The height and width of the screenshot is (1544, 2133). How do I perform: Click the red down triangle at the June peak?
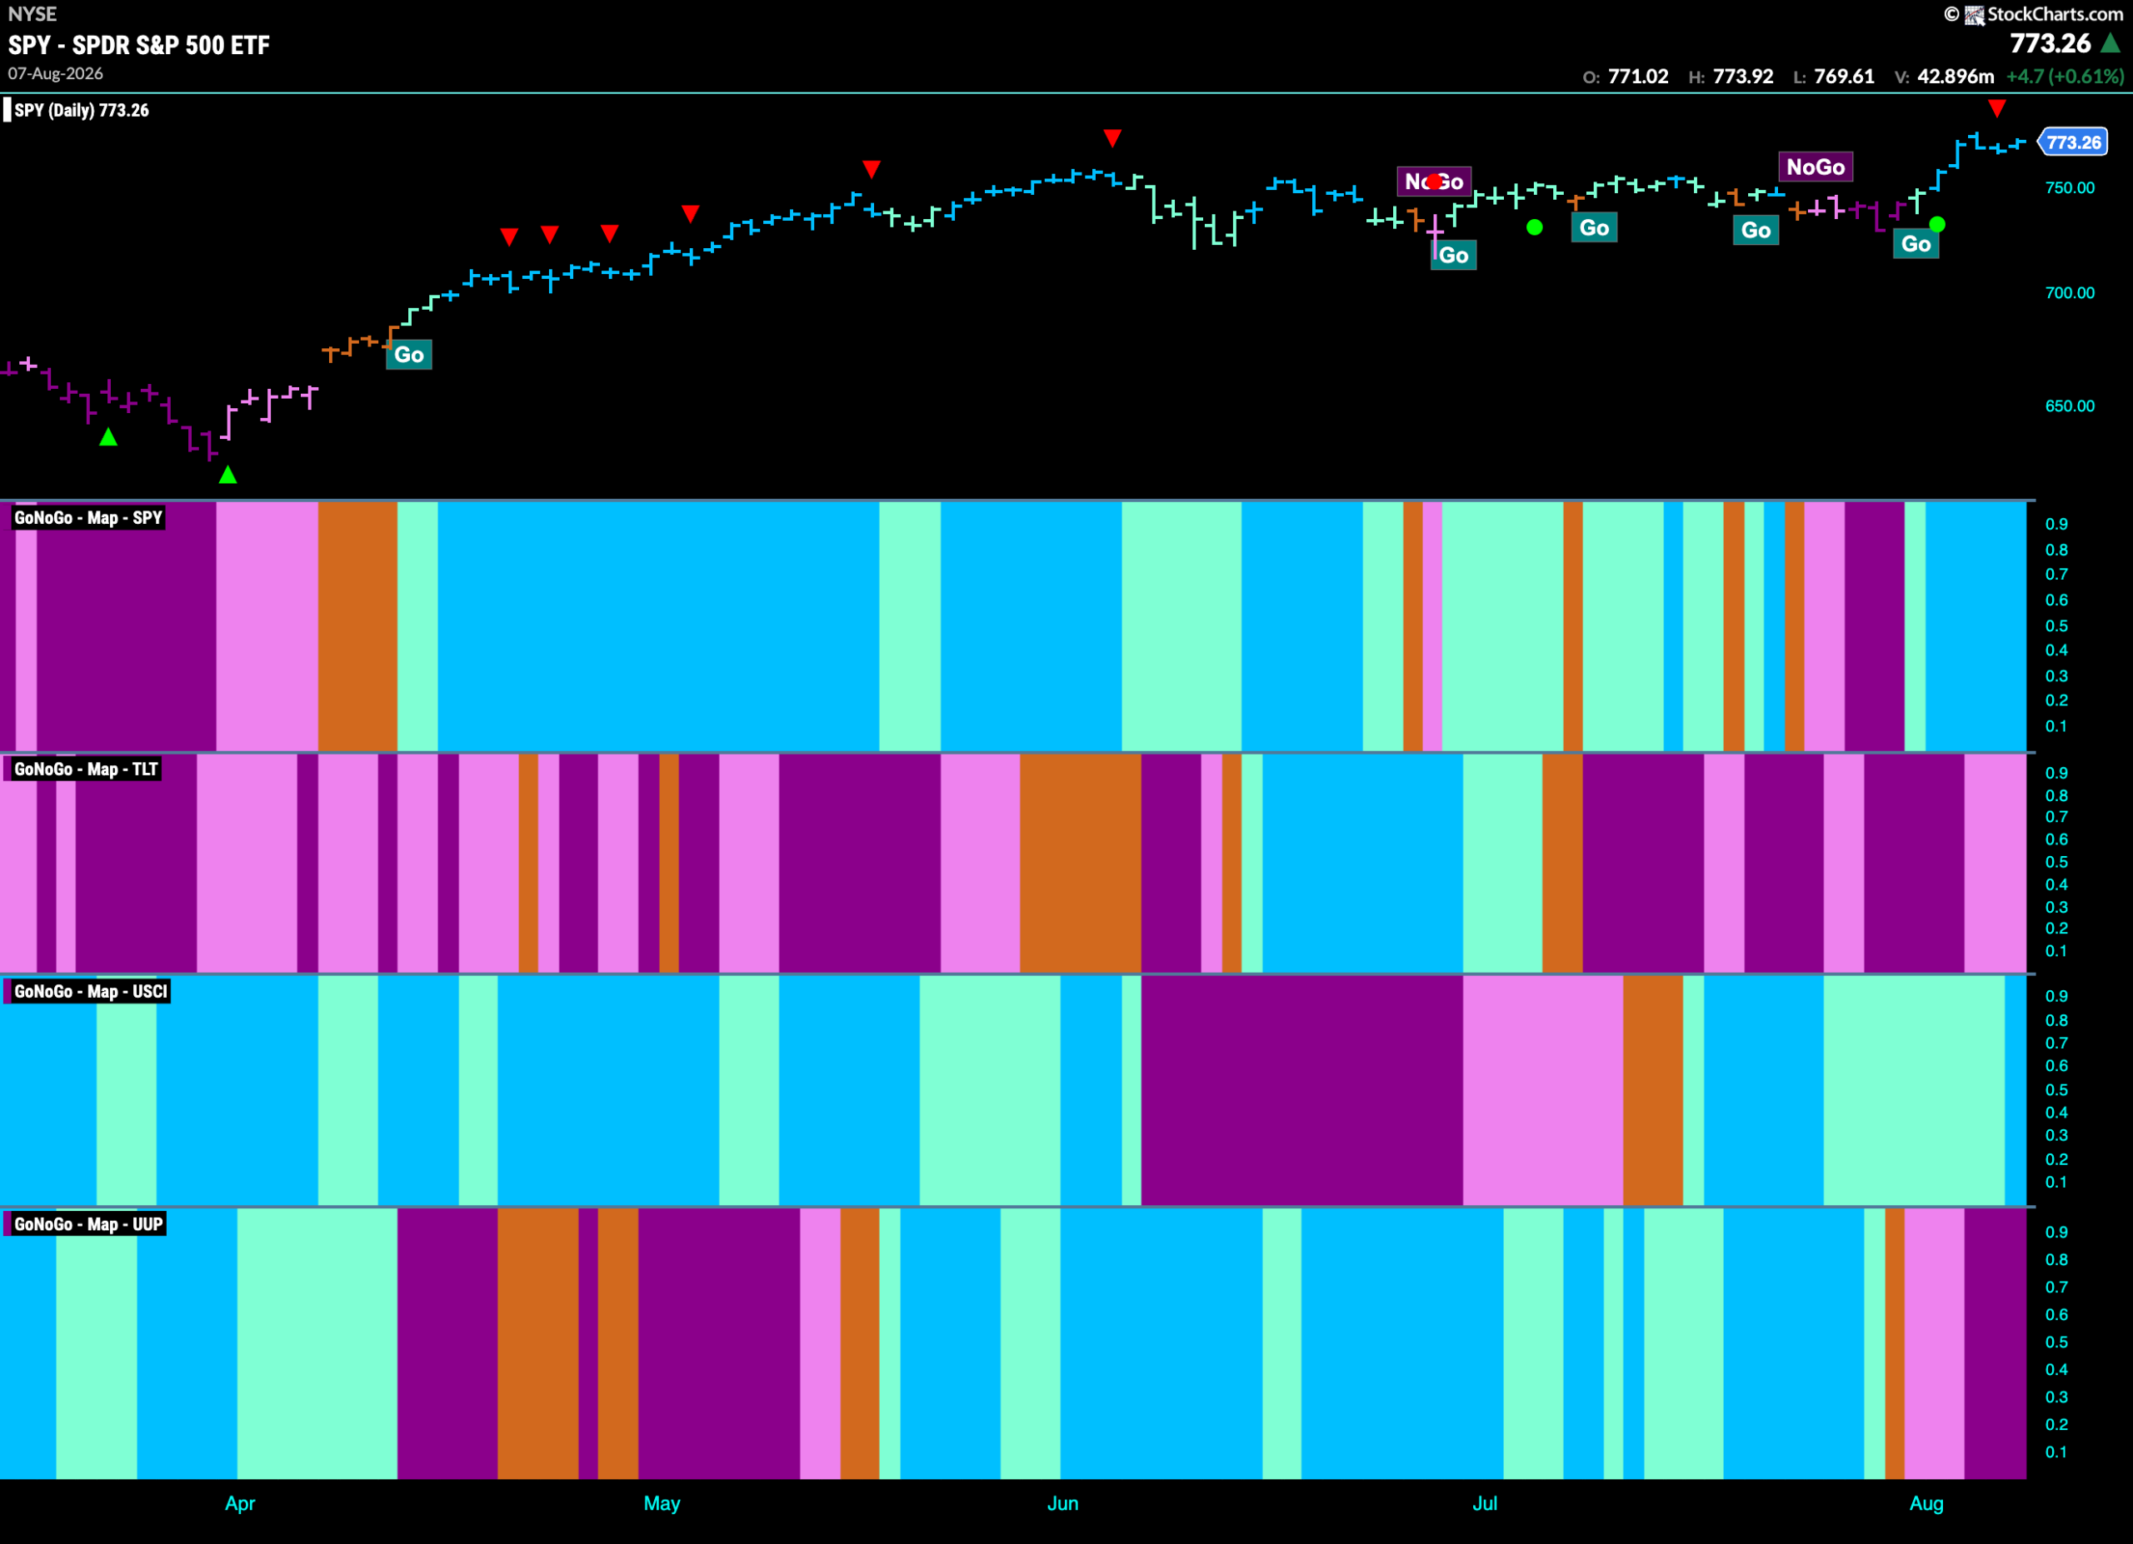click(1112, 139)
